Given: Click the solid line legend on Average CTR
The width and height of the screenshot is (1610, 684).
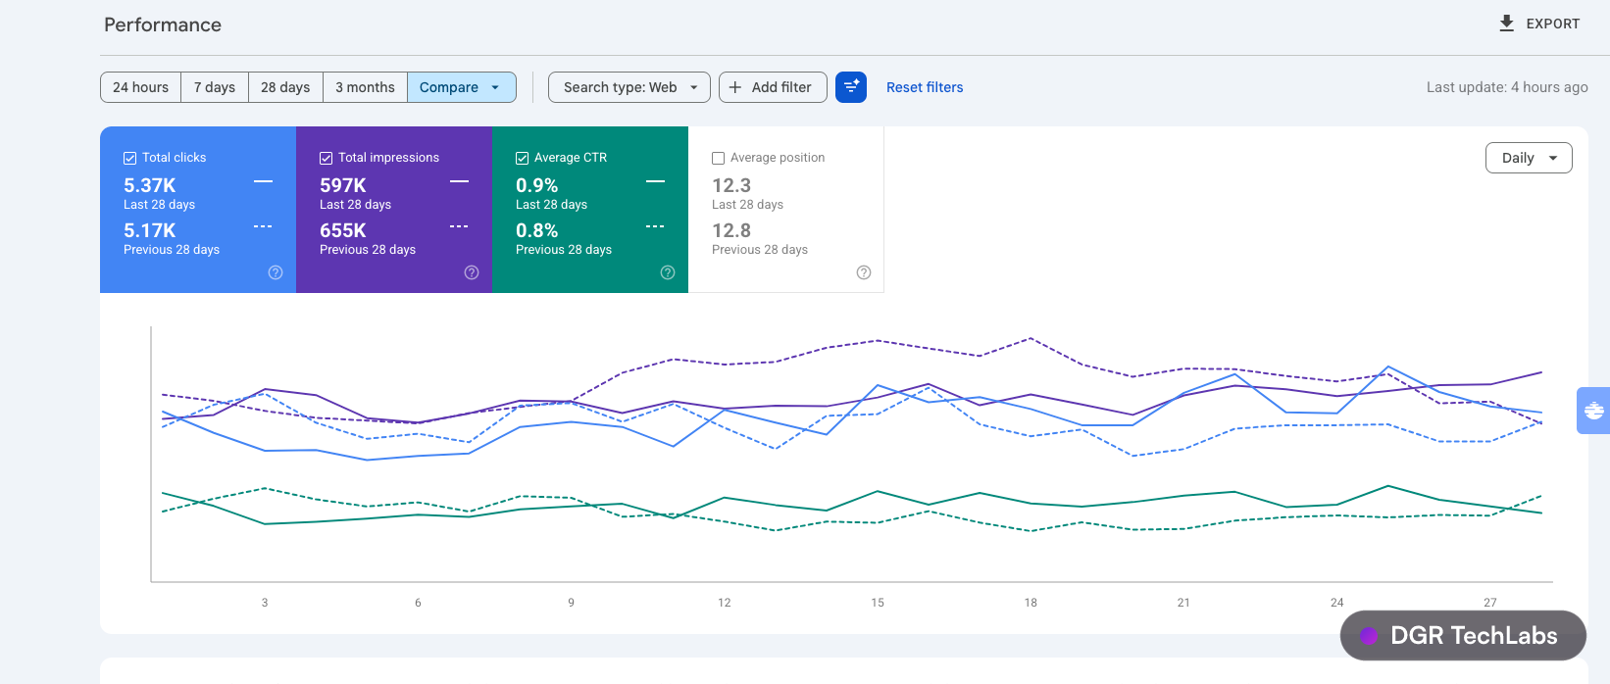Looking at the screenshot, I should pos(655,181).
